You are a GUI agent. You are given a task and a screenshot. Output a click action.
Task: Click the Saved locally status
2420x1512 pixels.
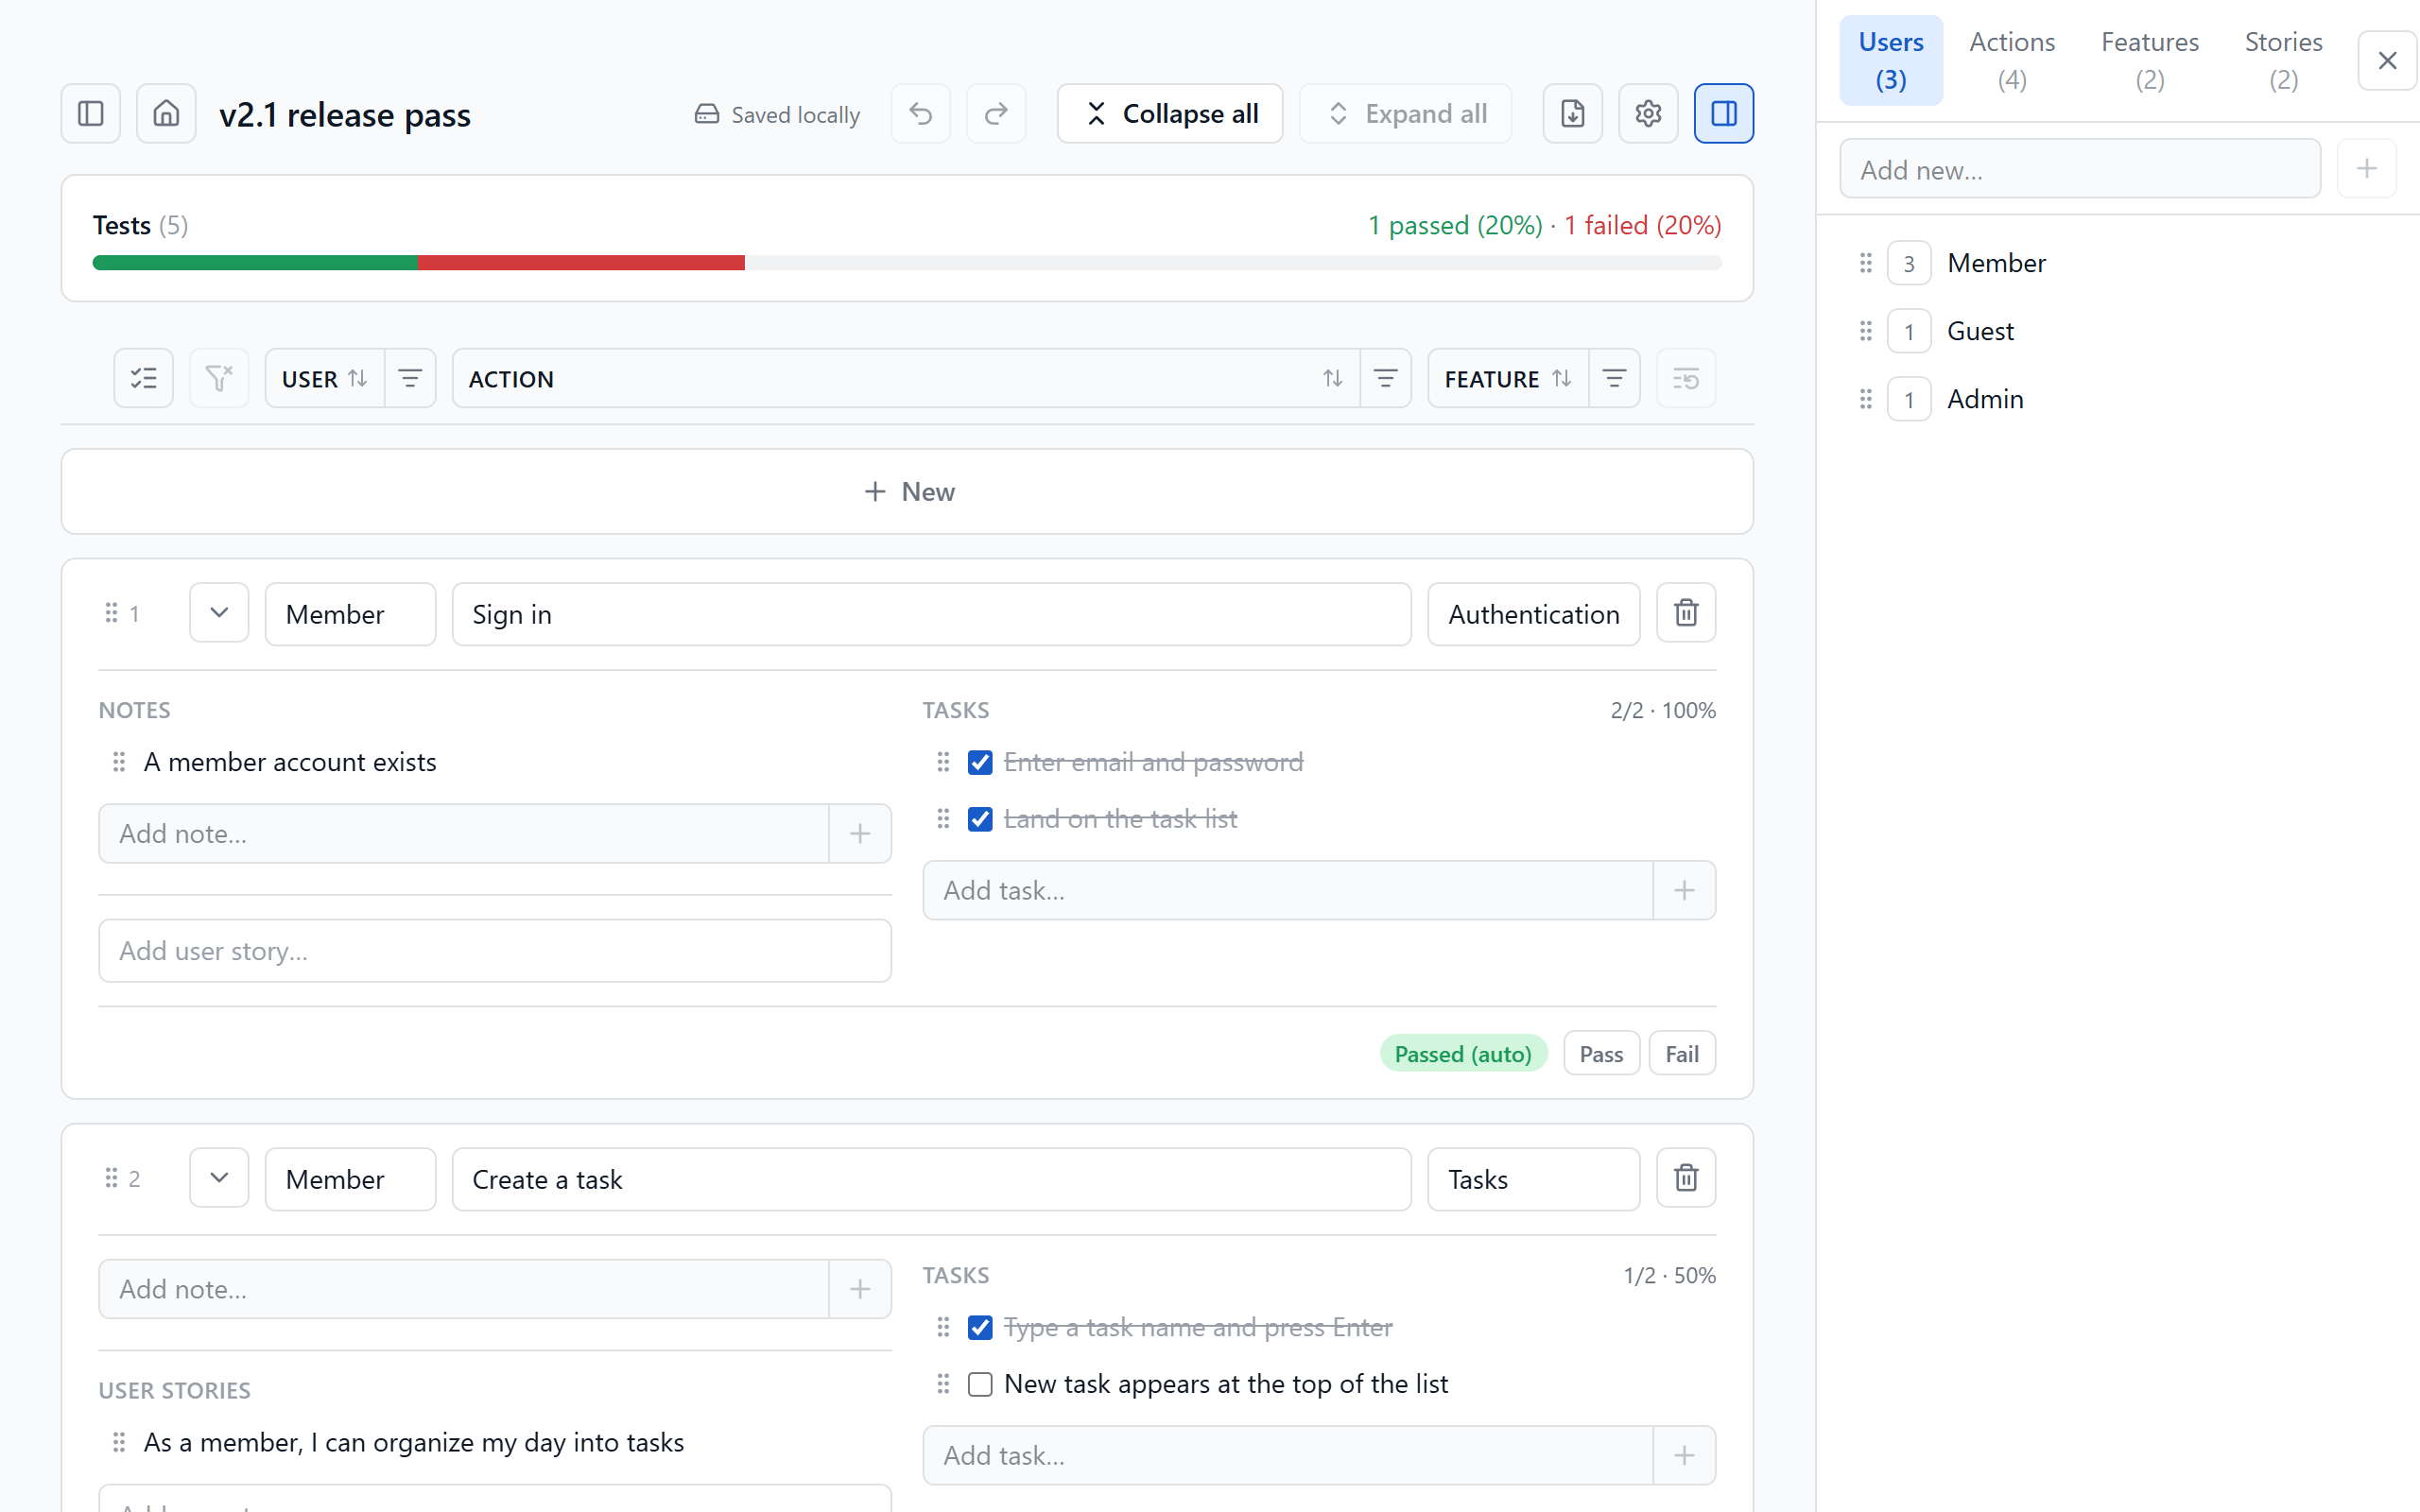click(x=777, y=114)
